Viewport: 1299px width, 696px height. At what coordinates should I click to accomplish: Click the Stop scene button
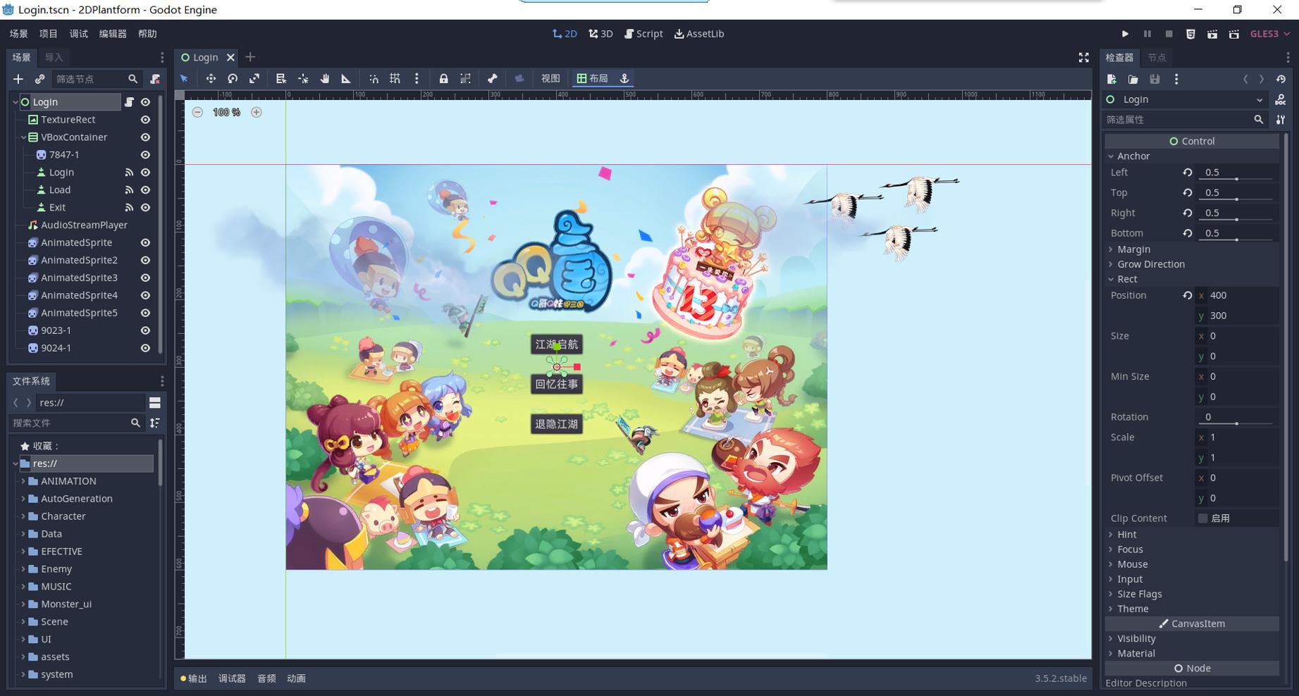pos(1169,34)
